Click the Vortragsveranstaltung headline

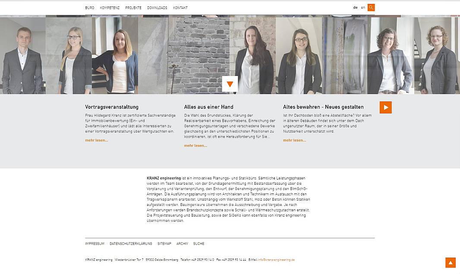[112, 107]
